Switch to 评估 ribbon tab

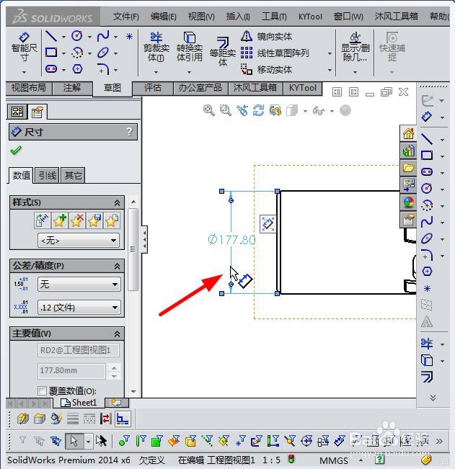click(x=153, y=88)
